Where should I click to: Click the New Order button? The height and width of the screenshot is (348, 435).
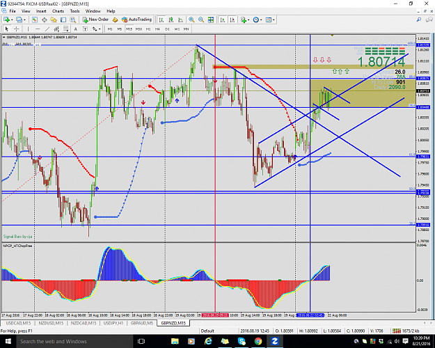[95, 19]
